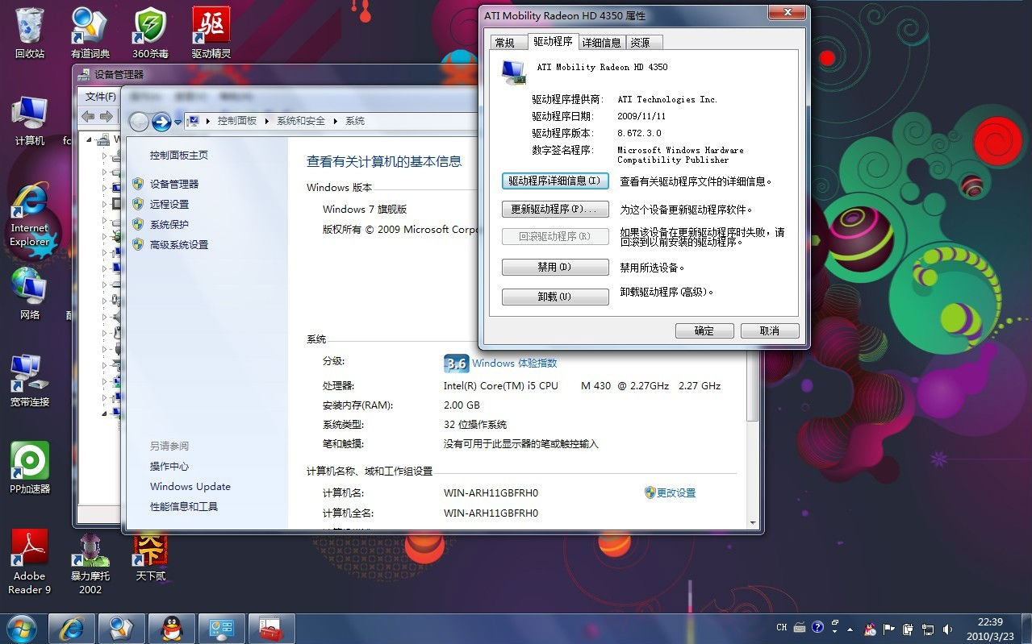Select the 宽带连接 desktop shortcut
The image size is (1032, 644).
coord(30,380)
